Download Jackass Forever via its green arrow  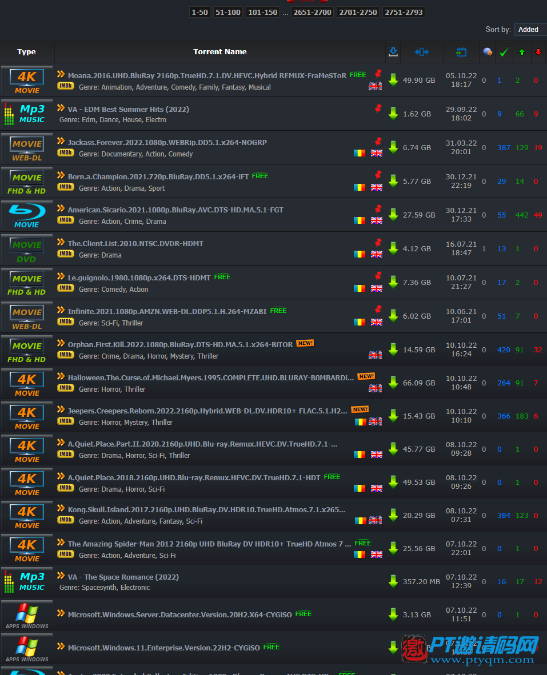pyautogui.click(x=393, y=147)
